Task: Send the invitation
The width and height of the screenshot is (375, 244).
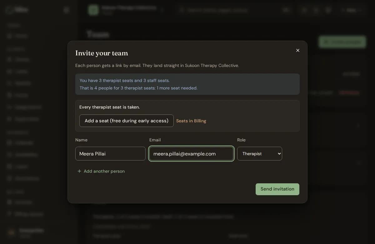Action: pos(277,189)
